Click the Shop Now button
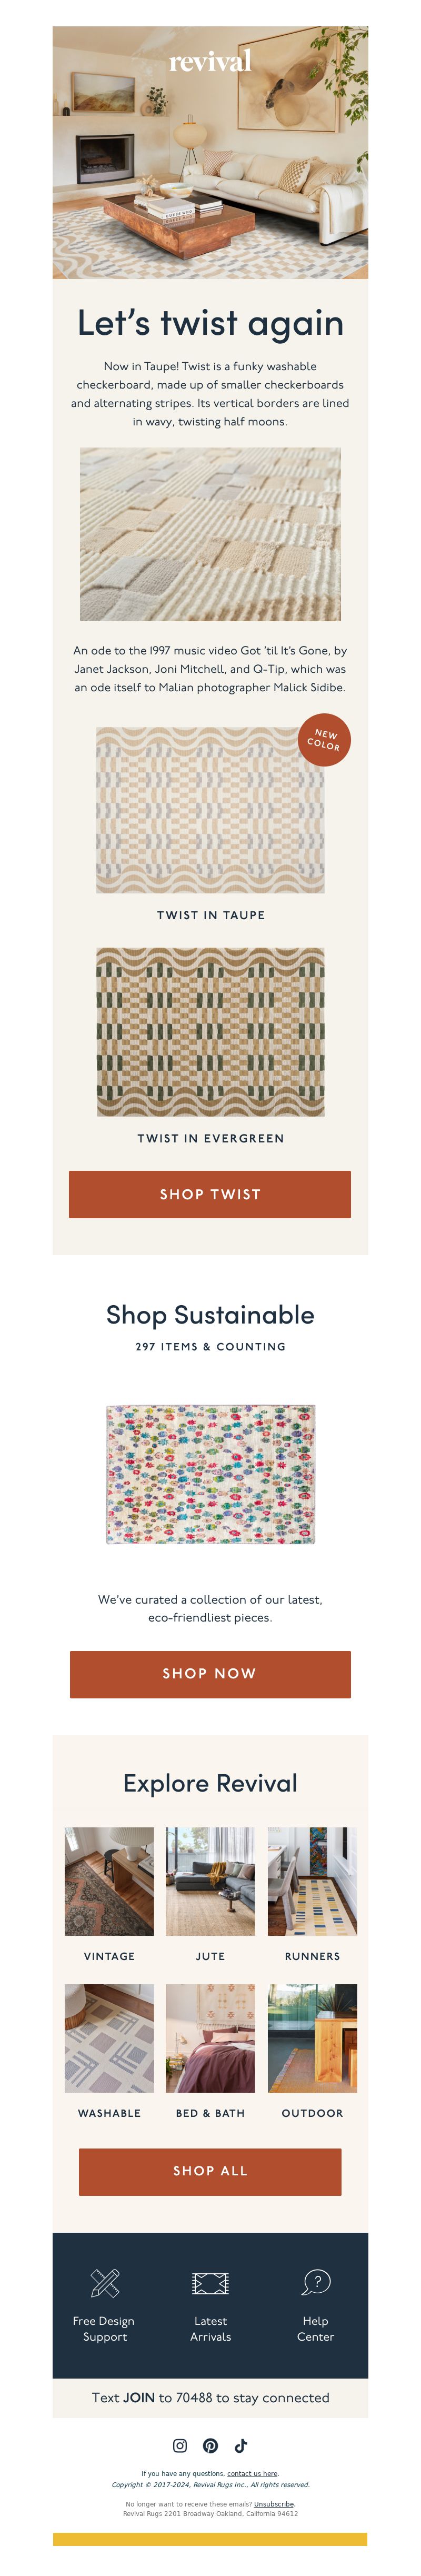This screenshot has height=2576, width=421. tap(210, 1673)
